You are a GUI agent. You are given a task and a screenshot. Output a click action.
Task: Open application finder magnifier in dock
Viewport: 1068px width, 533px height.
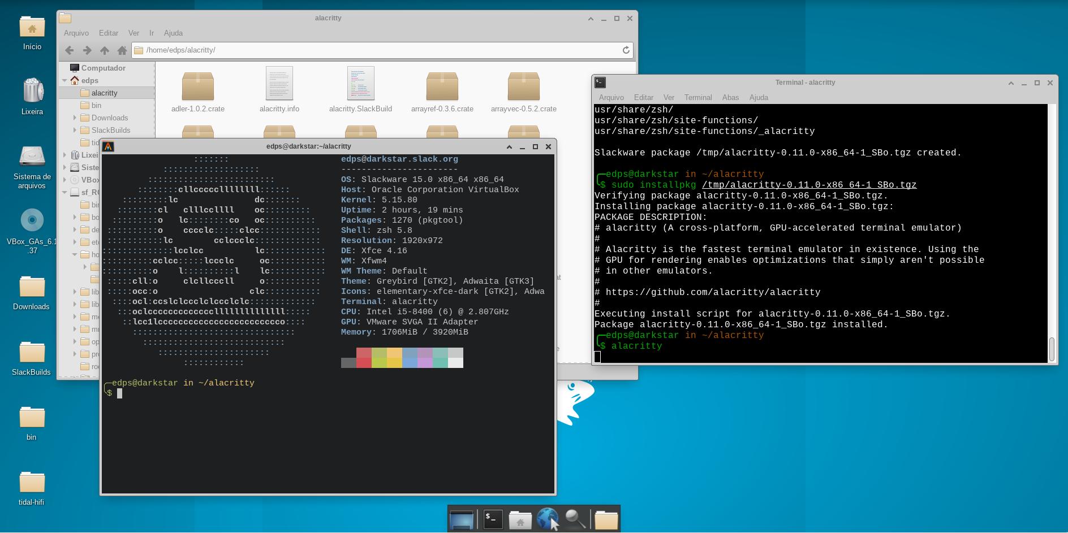[575, 519]
